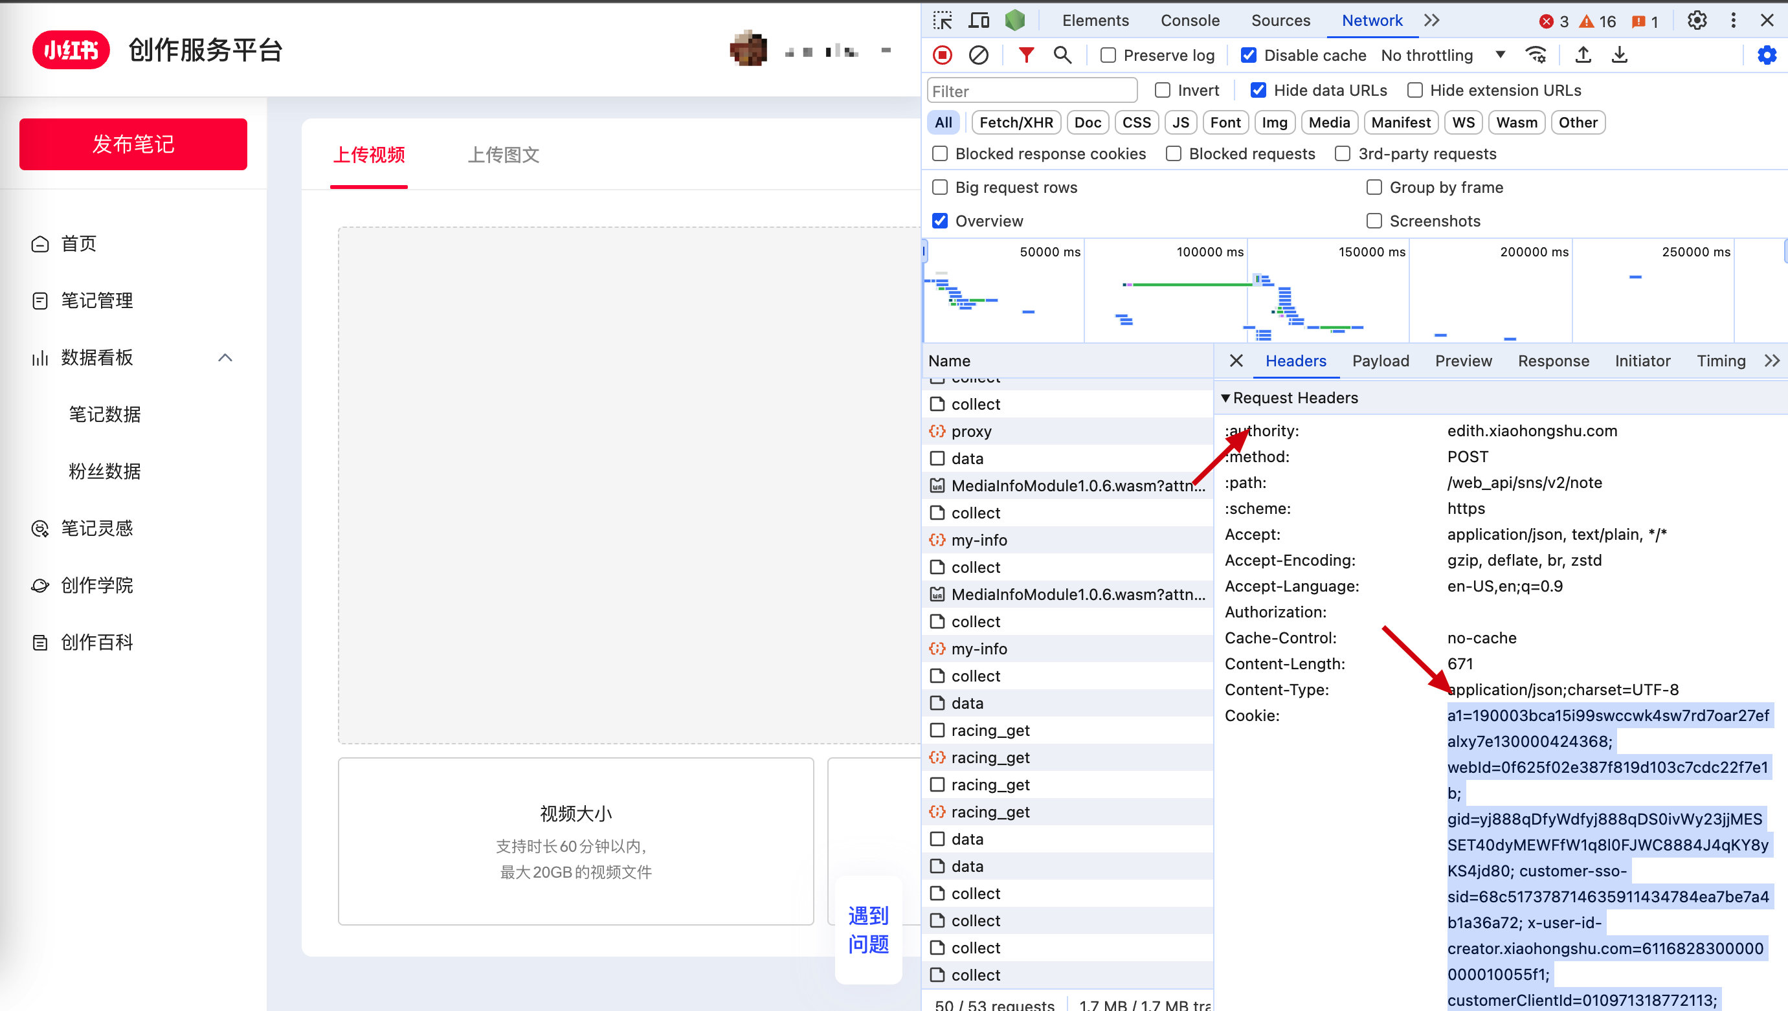Check Blocked response cookies

(939, 153)
